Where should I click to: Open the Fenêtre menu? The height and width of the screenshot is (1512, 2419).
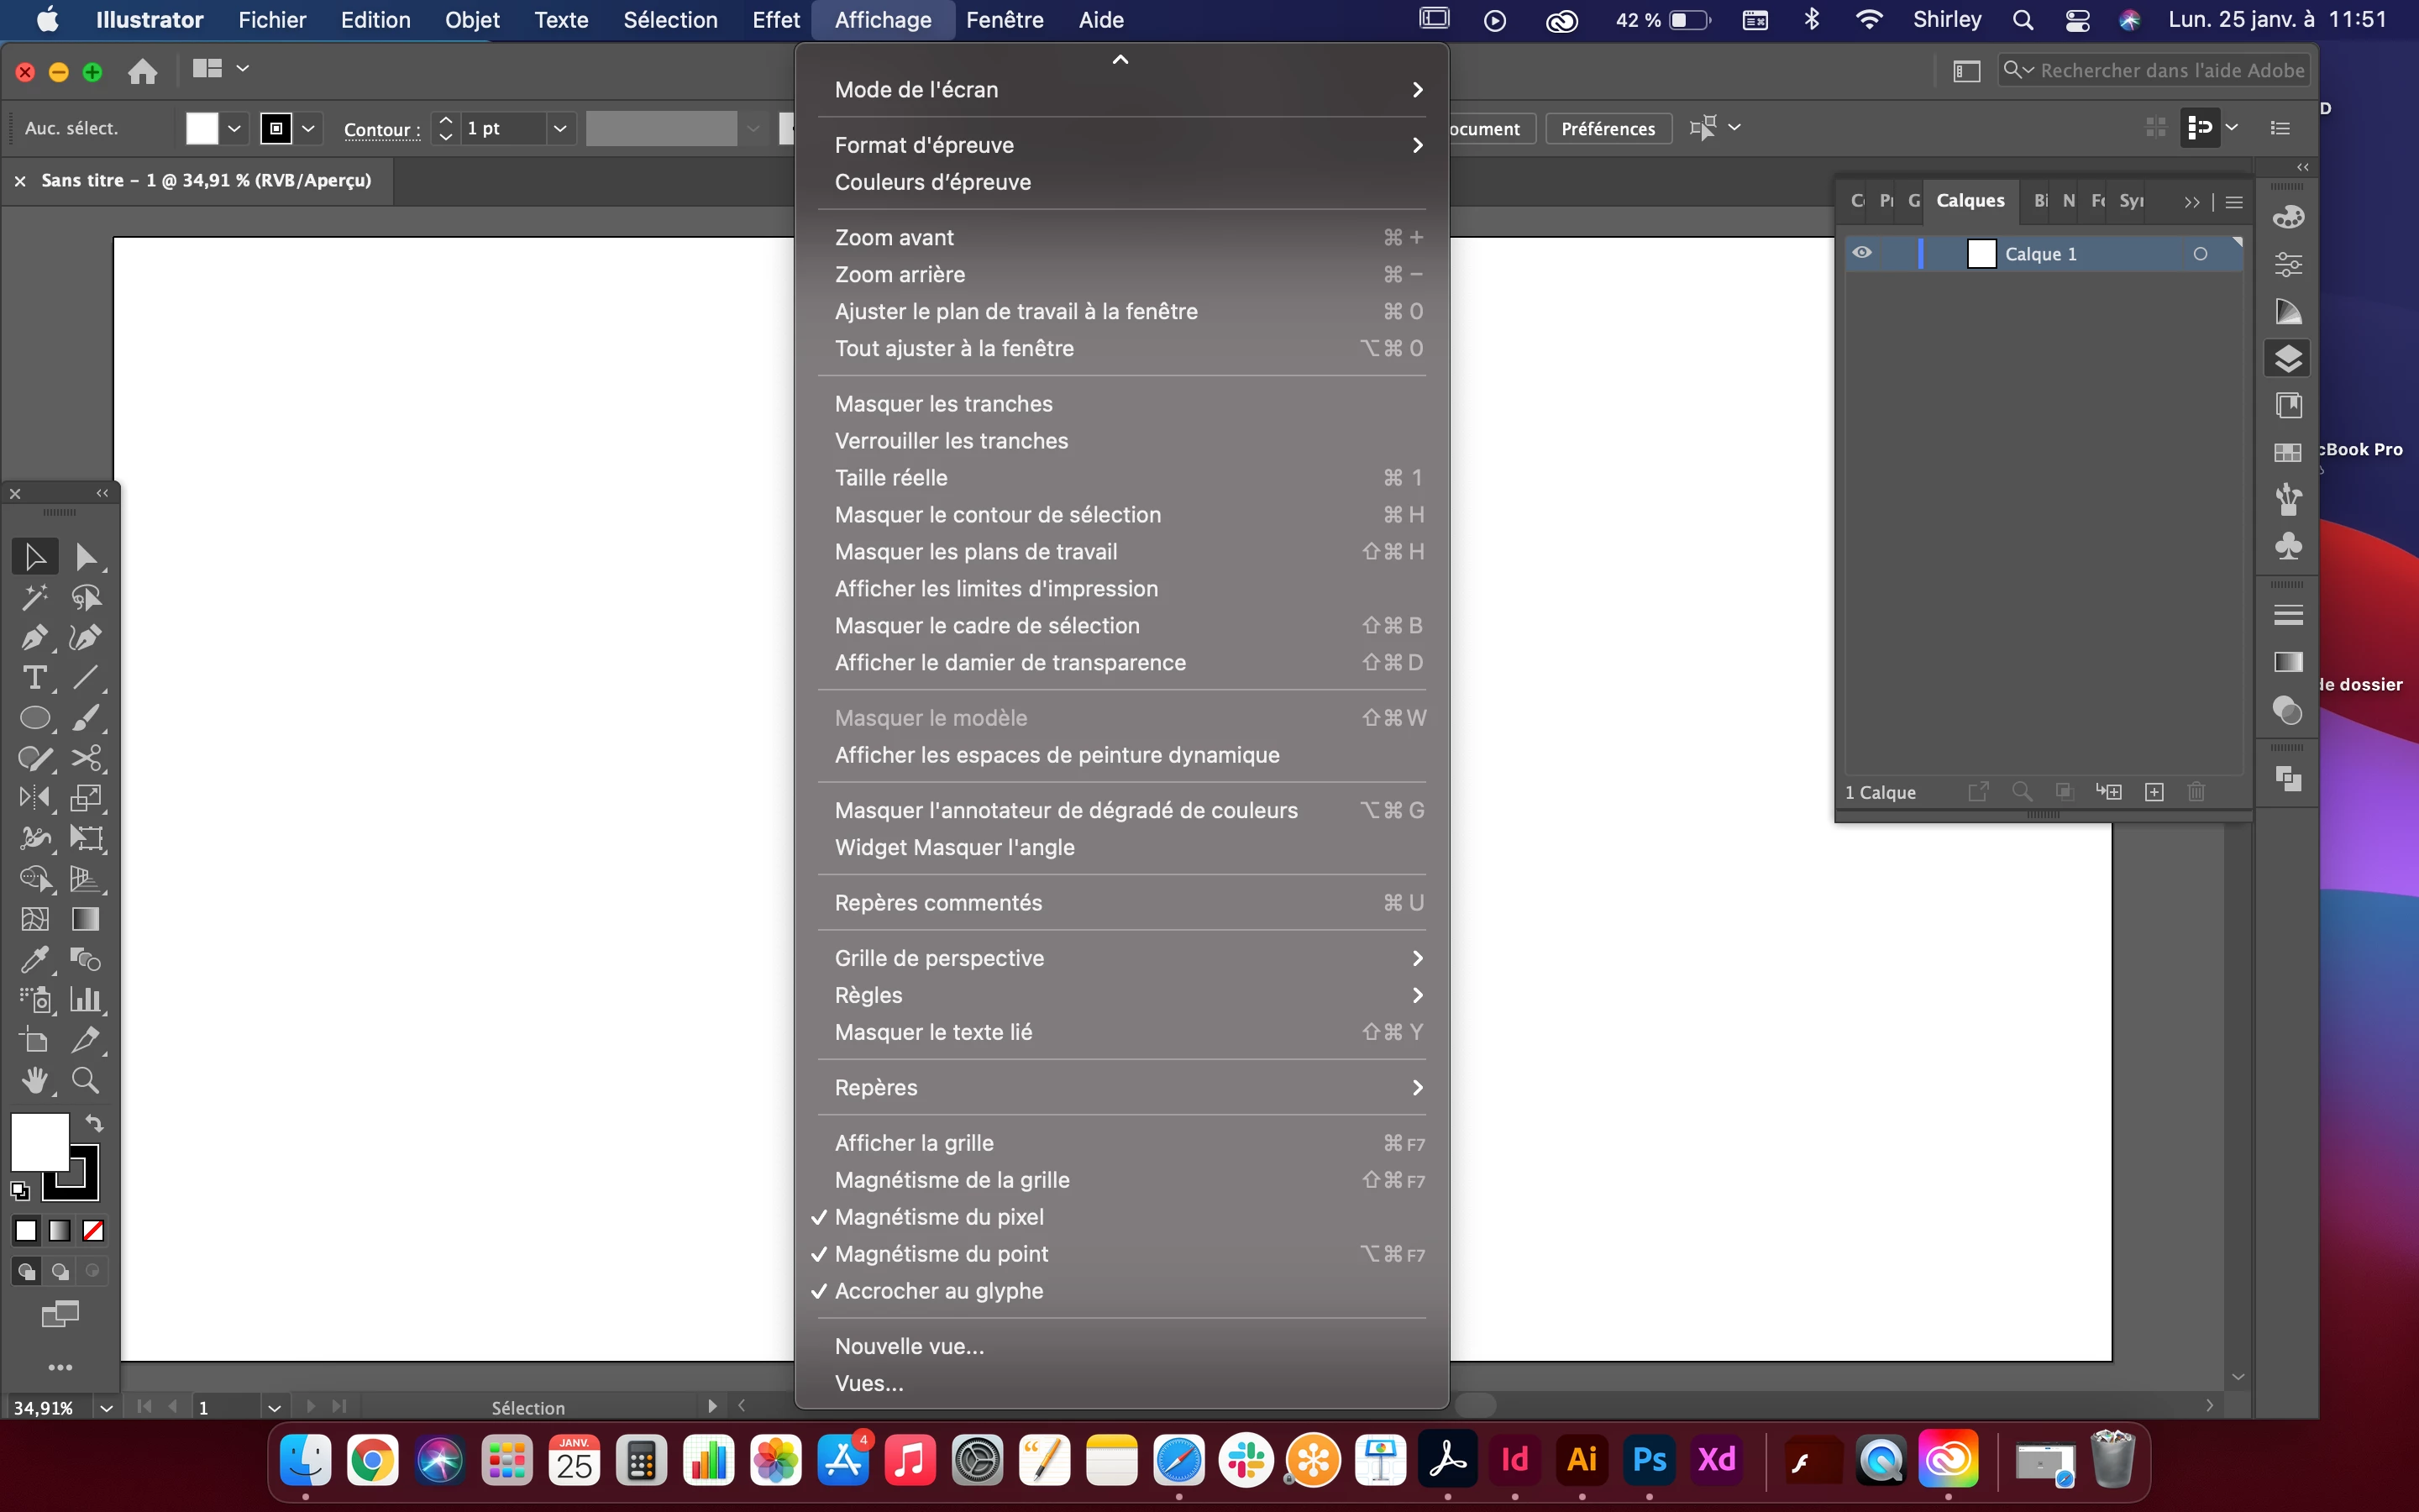click(x=1005, y=20)
